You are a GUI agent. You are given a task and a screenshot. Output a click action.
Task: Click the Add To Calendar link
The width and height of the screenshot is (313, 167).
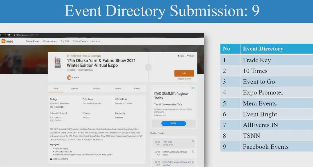click(x=57, y=107)
